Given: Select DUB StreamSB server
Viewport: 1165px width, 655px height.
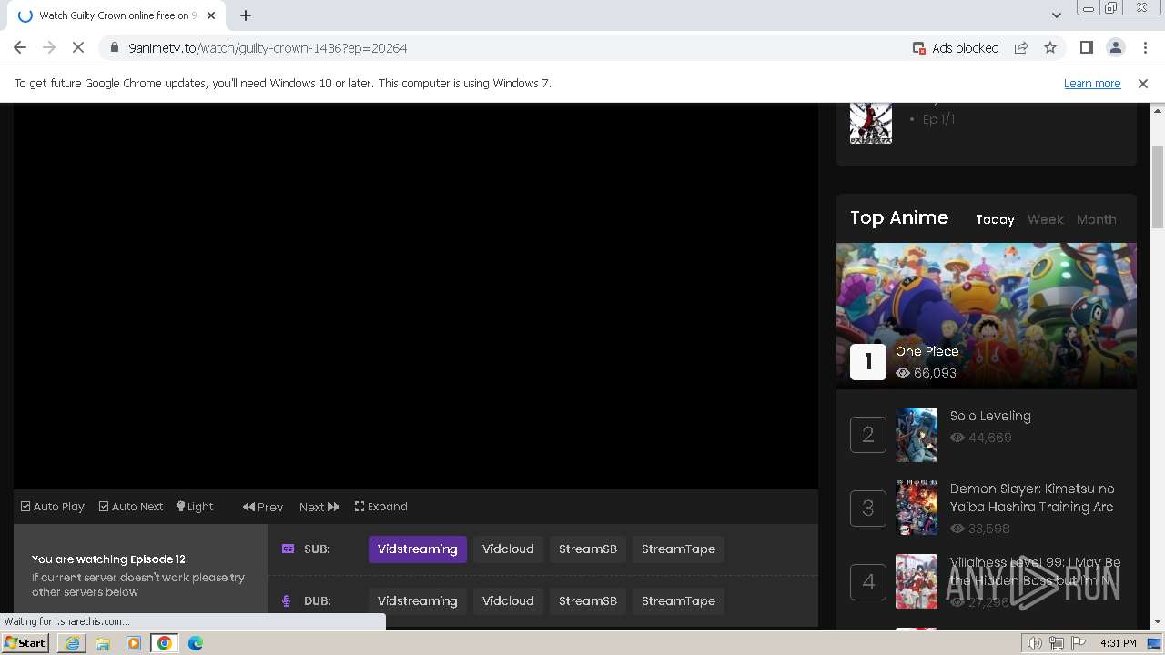Looking at the screenshot, I should coord(588,601).
